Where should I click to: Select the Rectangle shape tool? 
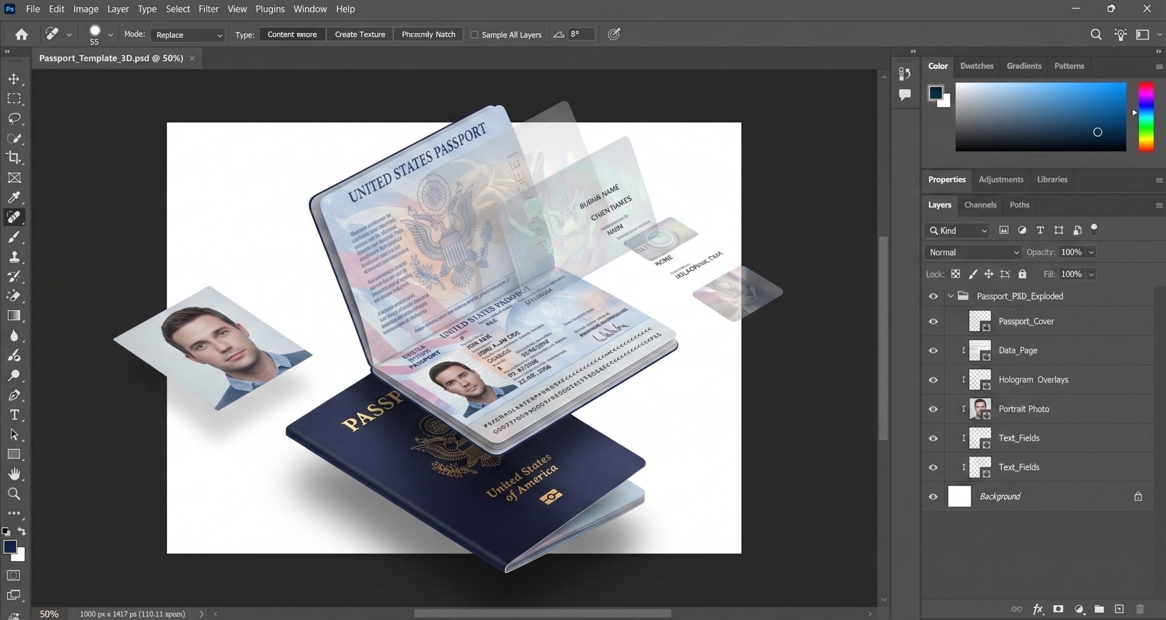tap(14, 454)
